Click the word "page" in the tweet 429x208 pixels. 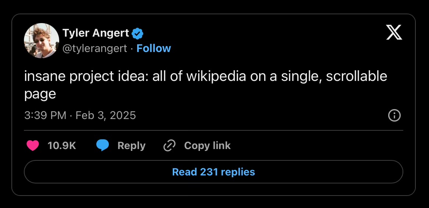click(40, 94)
